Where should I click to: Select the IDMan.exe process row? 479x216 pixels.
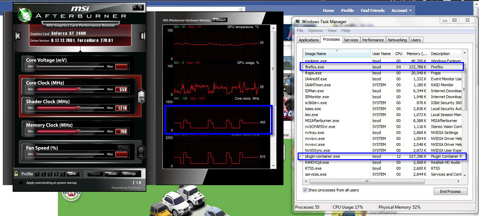tap(383, 91)
